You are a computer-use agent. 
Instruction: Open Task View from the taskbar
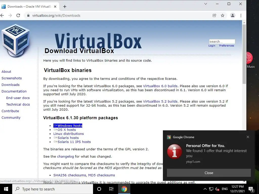click(111, 189)
